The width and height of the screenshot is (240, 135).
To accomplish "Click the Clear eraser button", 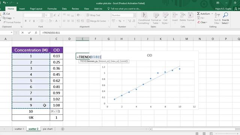I will (202, 22).
